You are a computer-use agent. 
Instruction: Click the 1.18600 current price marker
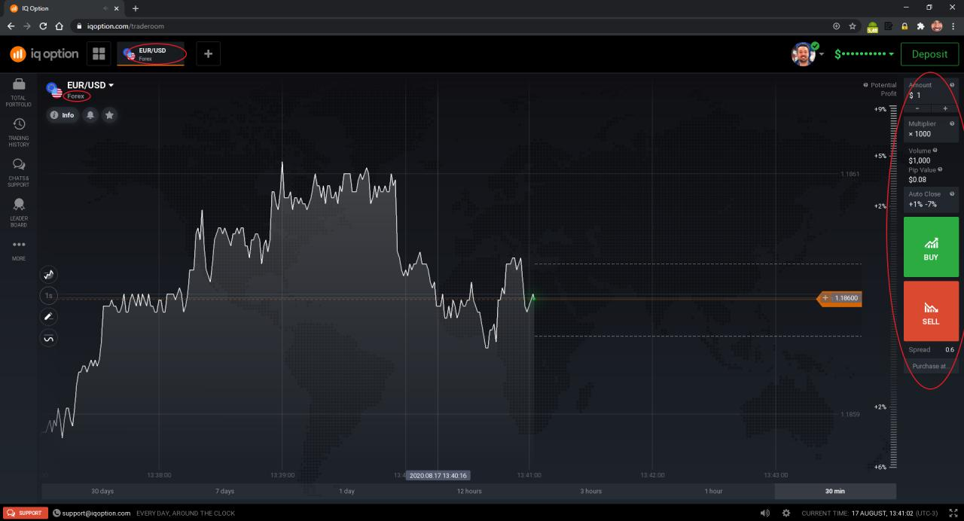840,298
